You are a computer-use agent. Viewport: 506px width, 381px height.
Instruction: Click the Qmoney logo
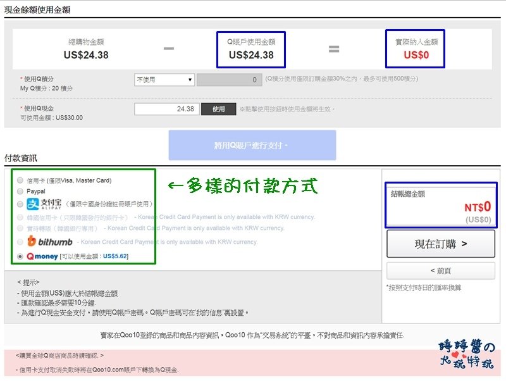pos(42,256)
